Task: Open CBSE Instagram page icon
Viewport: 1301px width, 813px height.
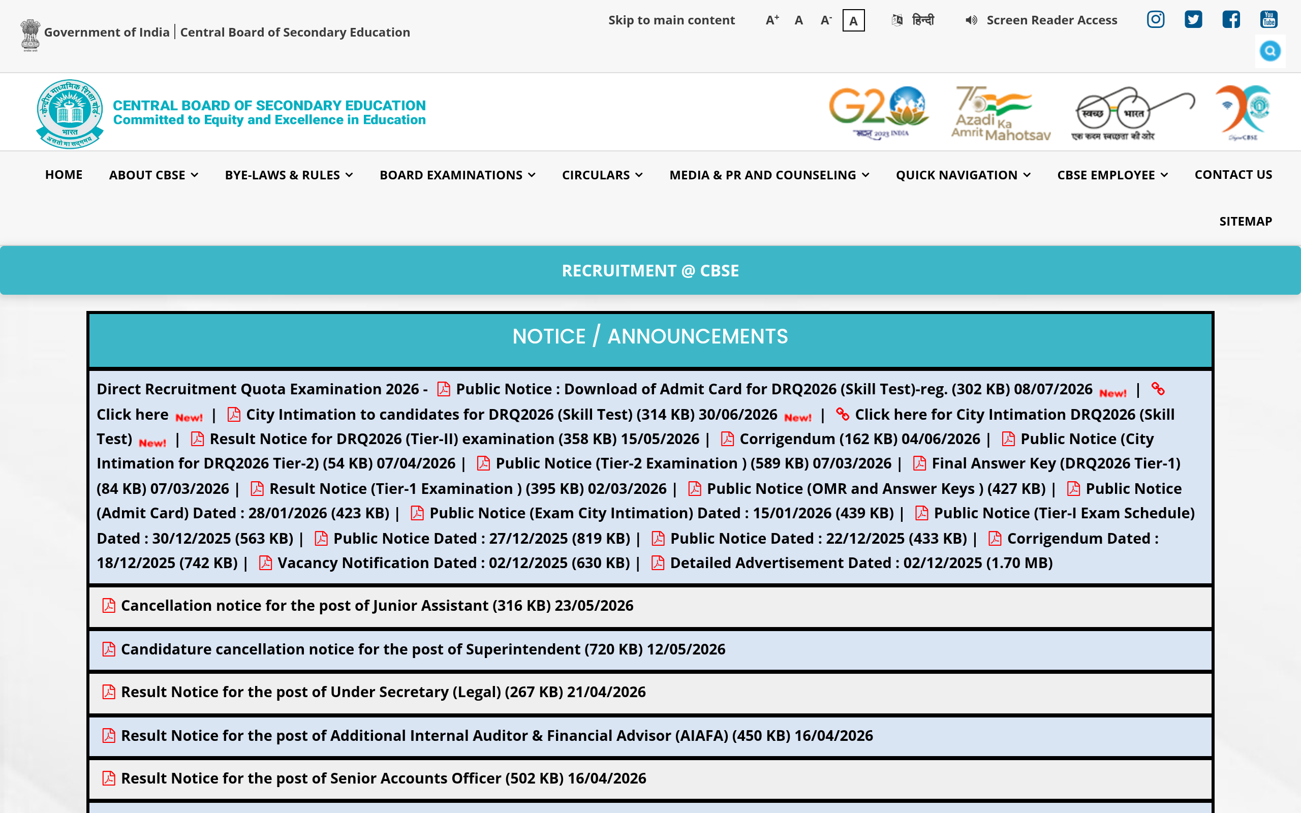Action: pos(1155,20)
